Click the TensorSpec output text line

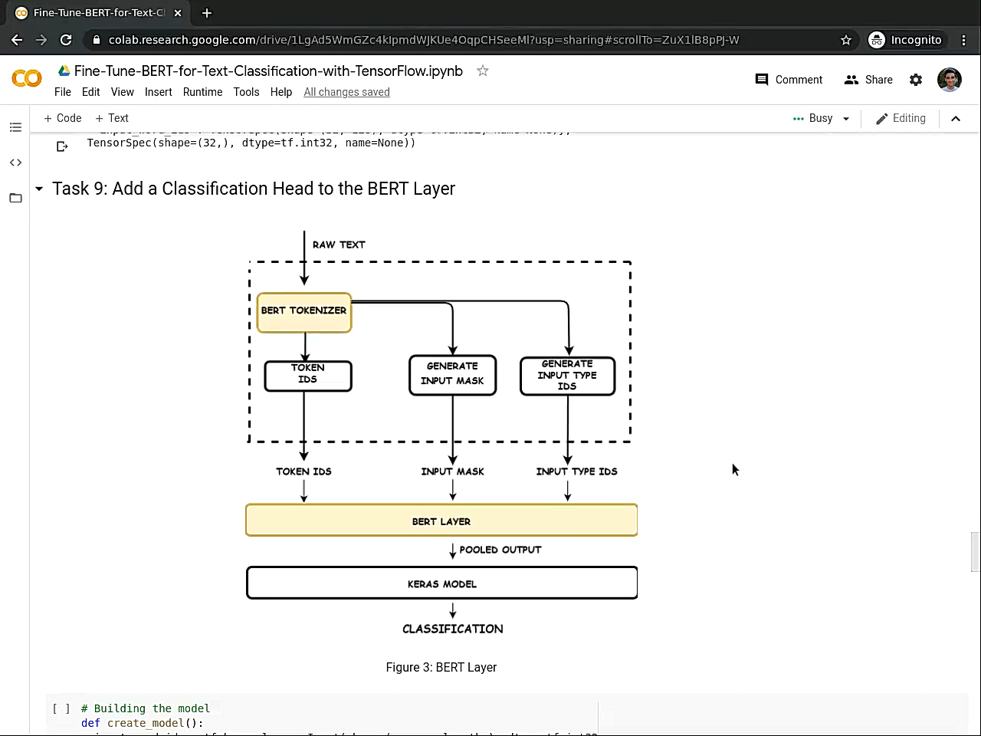251,143
